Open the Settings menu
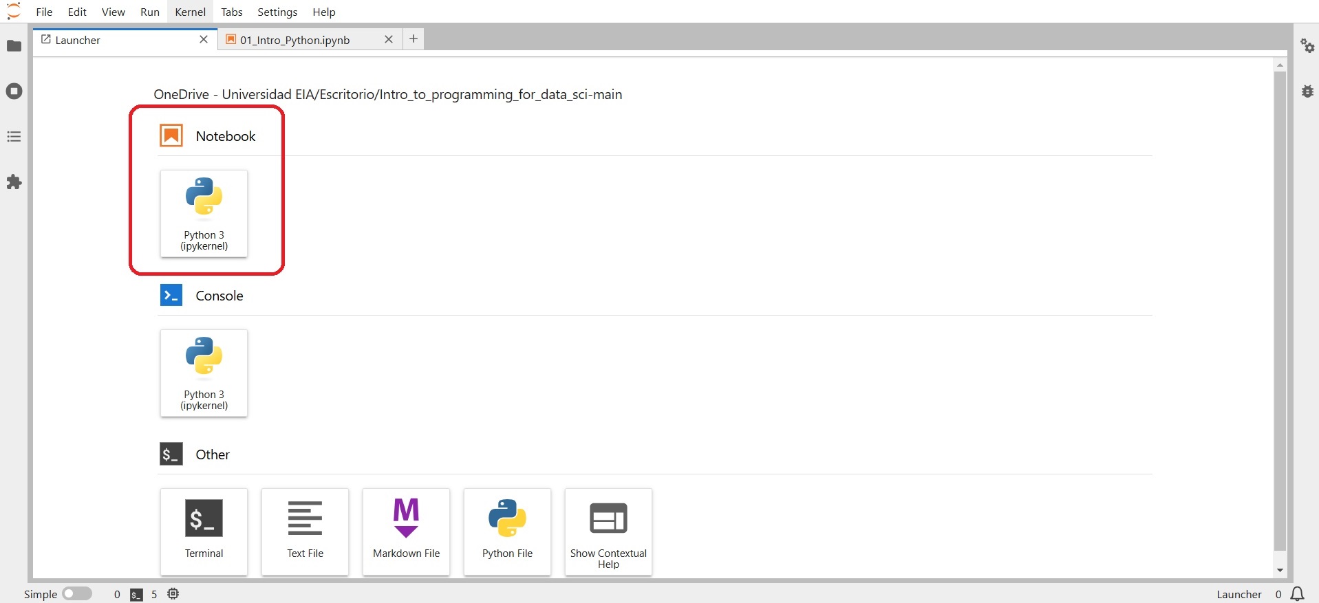1319x603 pixels. coord(277,12)
